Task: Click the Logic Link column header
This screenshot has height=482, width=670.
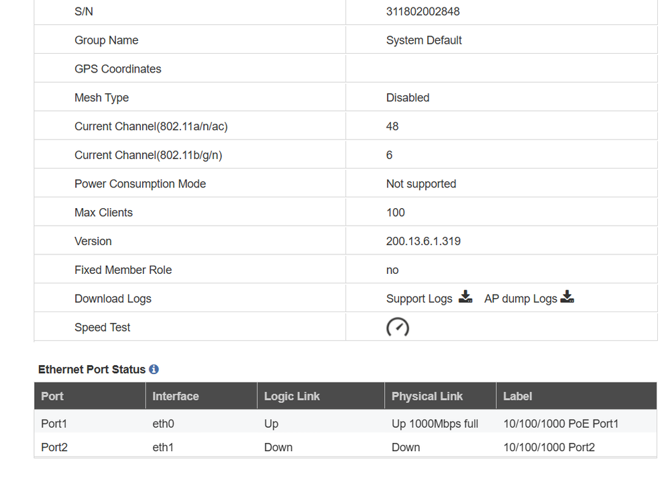Action: (292, 396)
